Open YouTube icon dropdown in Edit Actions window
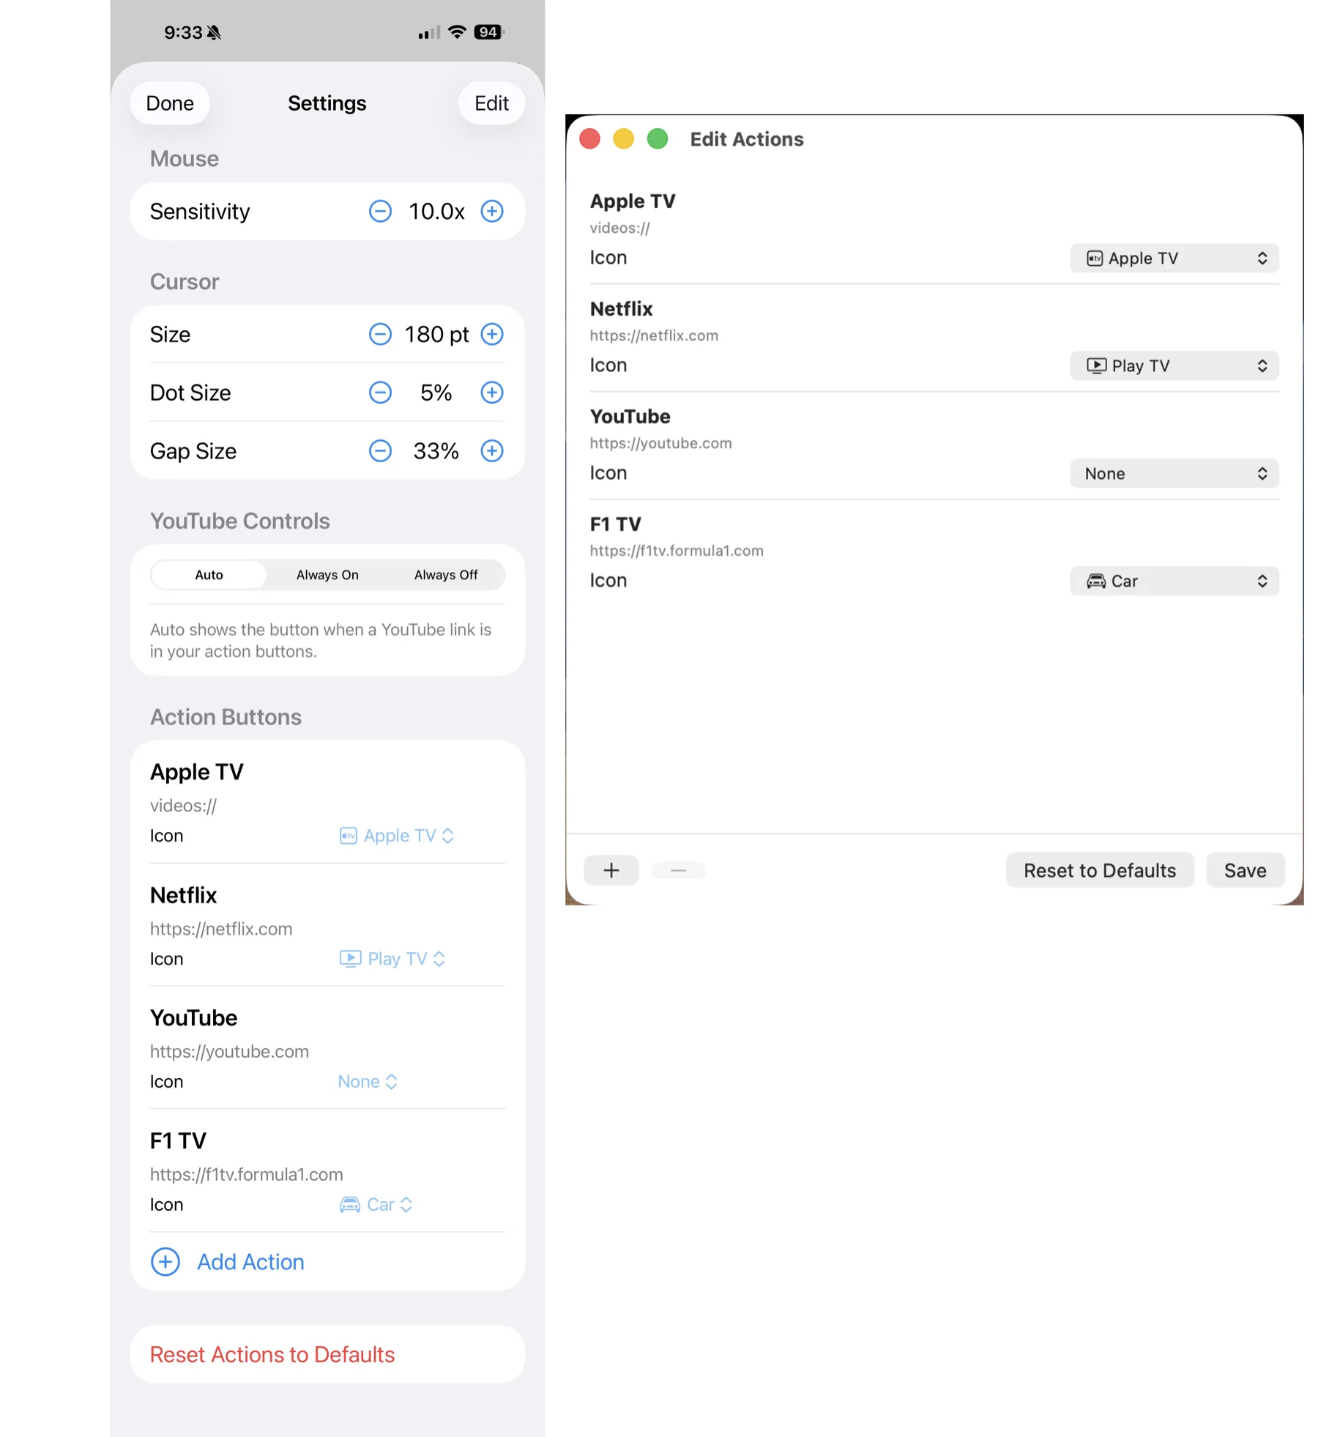 click(x=1174, y=474)
